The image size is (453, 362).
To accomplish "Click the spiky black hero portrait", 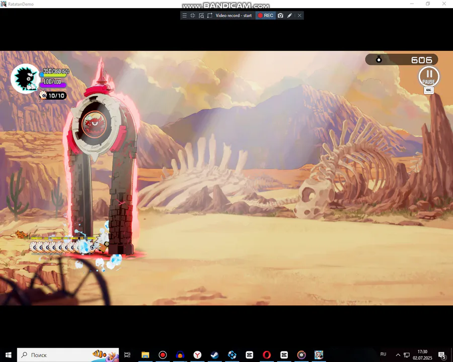I will pyautogui.click(x=25, y=78).
